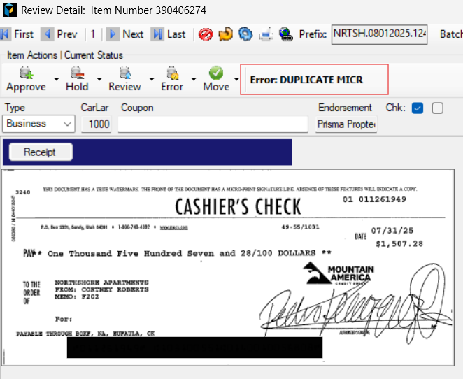463x379 pixels.
Task: Click into the Coupon input field
Action: [213, 124]
